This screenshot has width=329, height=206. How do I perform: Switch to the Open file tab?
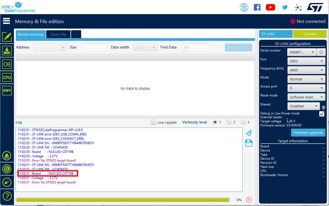point(58,34)
